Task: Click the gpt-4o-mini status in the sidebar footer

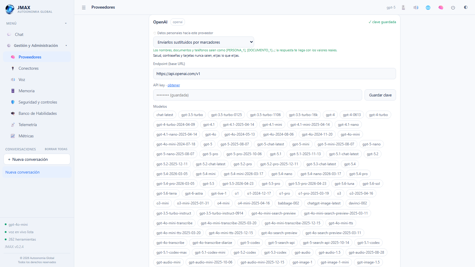Action: point(18,225)
